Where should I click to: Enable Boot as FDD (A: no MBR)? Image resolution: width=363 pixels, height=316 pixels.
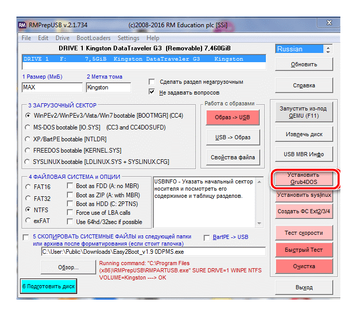[70, 186]
